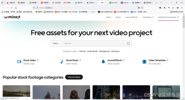Open the girl in poppy field thumbnail

[x=46, y=92]
